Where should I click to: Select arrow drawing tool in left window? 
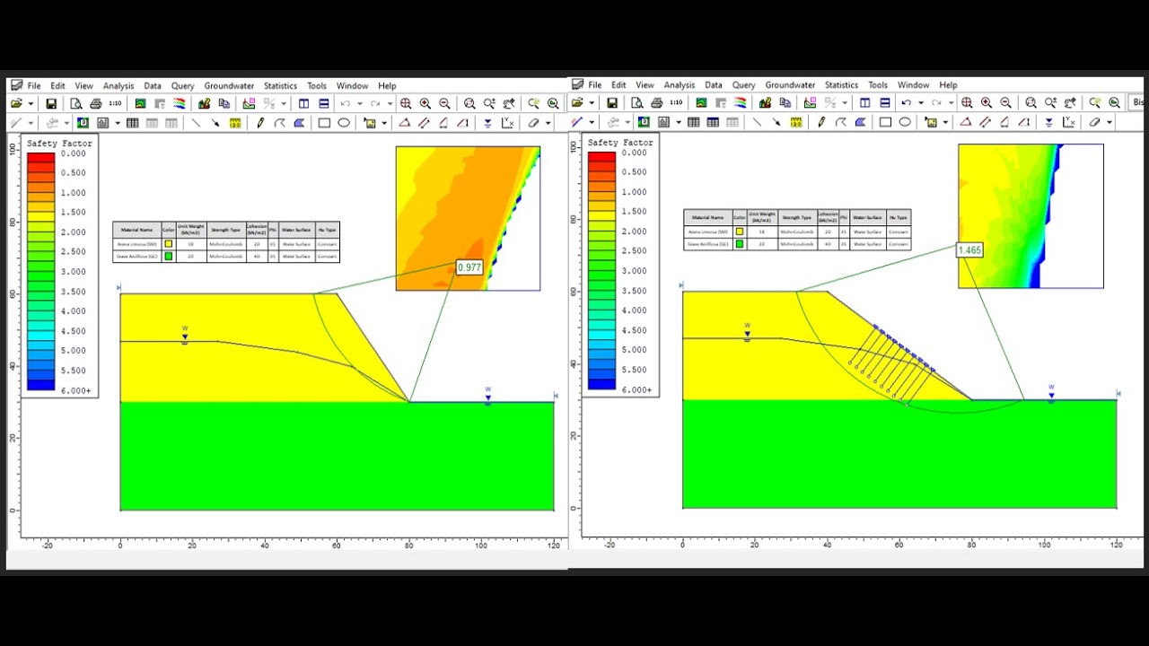click(215, 123)
